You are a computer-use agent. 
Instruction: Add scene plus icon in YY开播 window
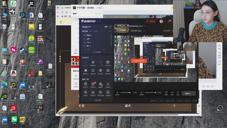pyautogui.click(x=100, y=14)
